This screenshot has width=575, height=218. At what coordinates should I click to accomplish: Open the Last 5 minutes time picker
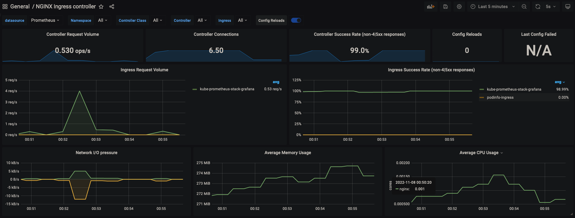click(x=493, y=7)
